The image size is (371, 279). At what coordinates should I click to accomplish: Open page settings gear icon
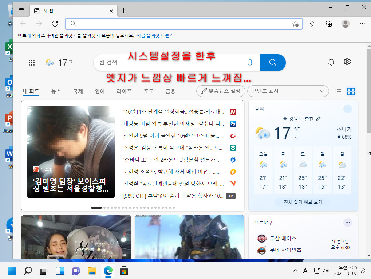point(347,62)
